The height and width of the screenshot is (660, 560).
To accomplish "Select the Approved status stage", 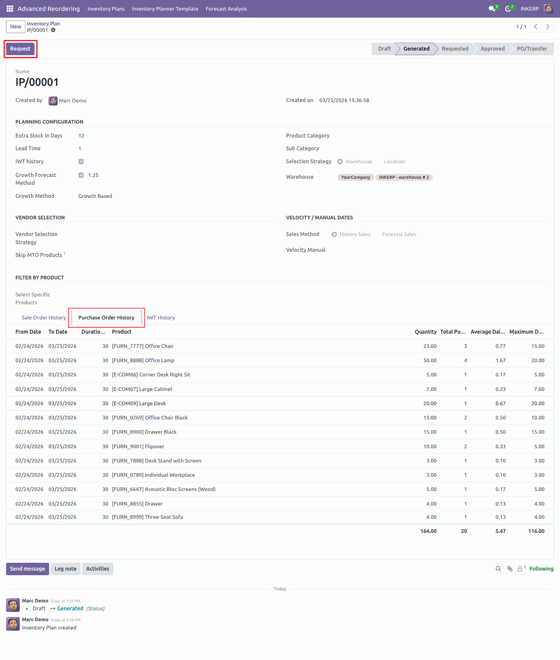I will (492, 49).
